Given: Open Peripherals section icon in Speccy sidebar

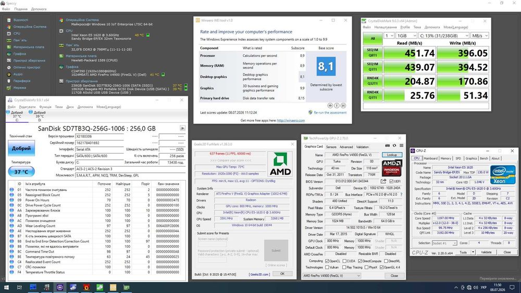Looking at the screenshot, I should [9, 81].
